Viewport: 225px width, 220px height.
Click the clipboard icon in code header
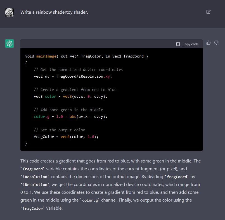178,44
